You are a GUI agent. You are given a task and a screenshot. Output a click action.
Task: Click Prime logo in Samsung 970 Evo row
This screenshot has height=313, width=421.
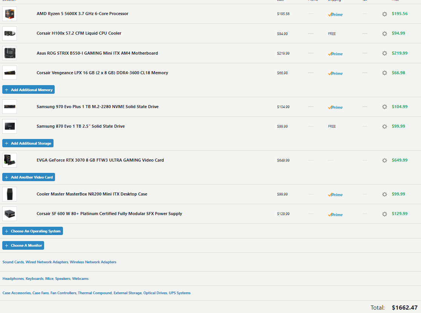(x=335, y=107)
